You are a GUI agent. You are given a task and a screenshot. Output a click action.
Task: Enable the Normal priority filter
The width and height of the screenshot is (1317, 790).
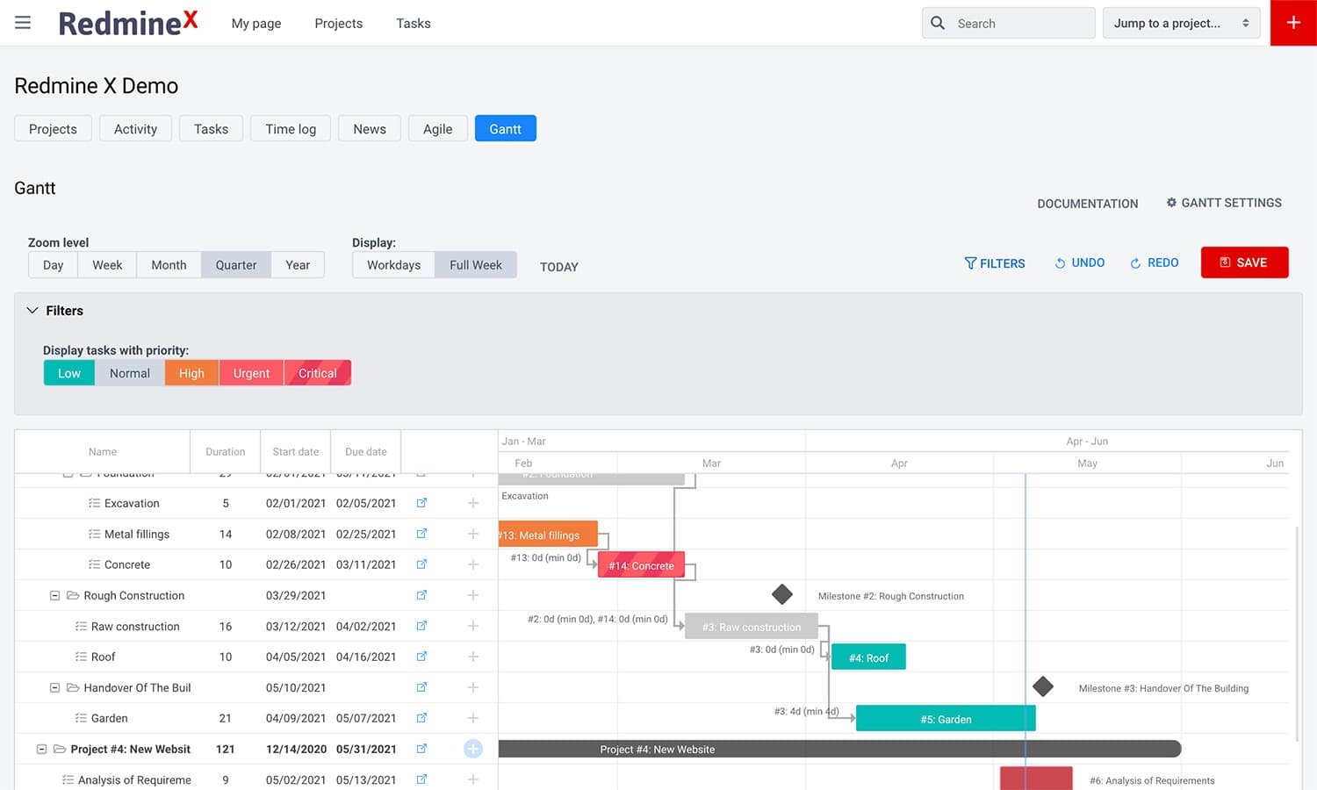pos(129,372)
